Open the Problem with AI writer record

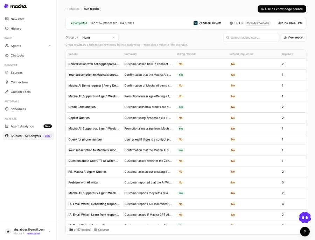coord(83,182)
